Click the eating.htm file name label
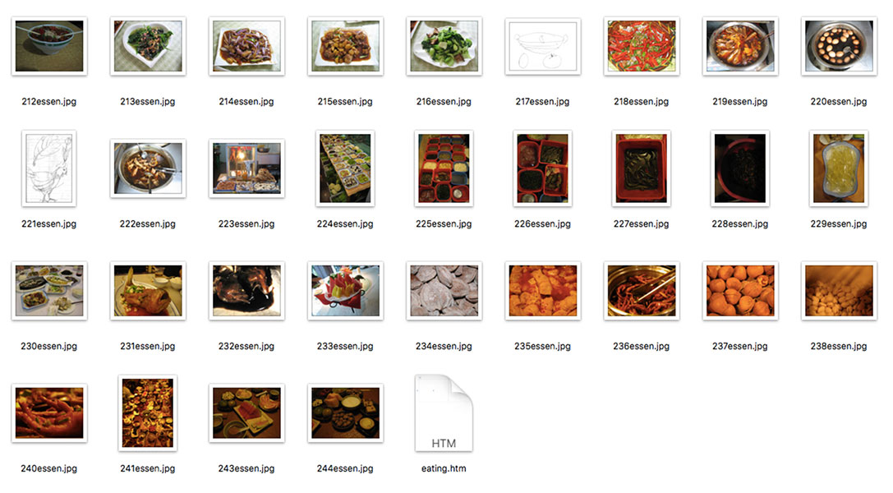The width and height of the screenshot is (893, 493). [x=444, y=468]
